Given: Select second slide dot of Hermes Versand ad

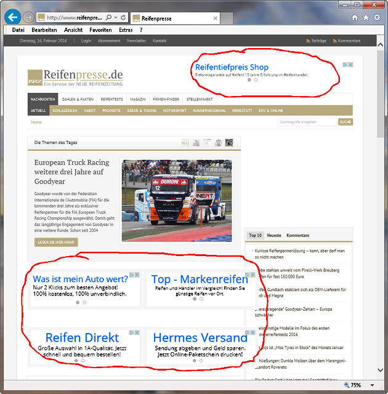Looking at the screenshot, I should [201, 361].
